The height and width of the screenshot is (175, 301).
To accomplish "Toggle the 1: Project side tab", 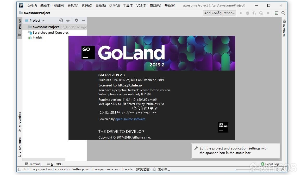I will point(20,28).
